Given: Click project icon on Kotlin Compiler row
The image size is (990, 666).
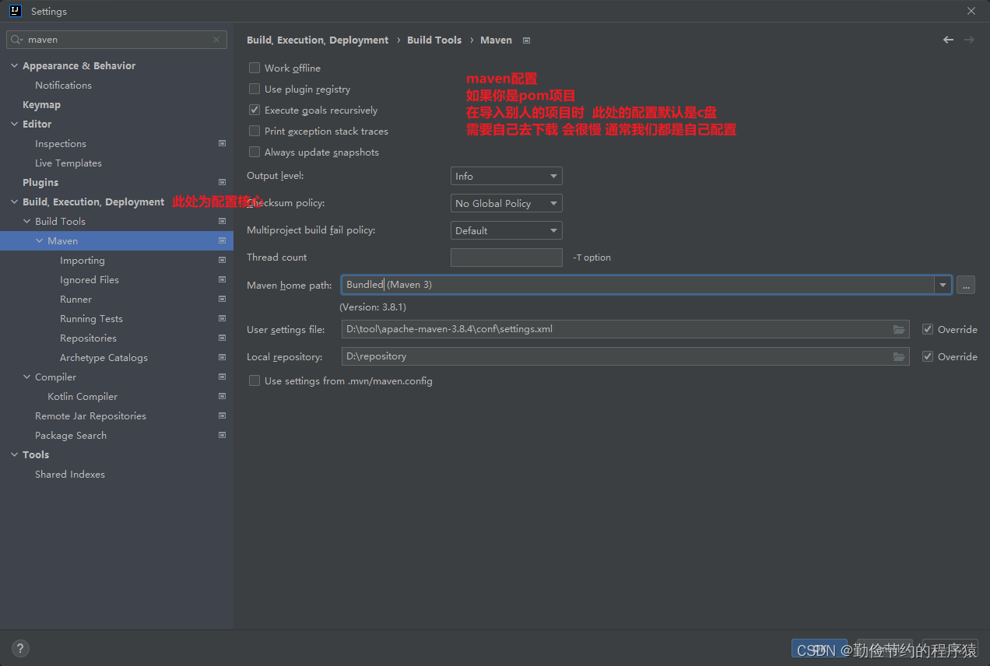Looking at the screenshot, I should pyautogui.click(x=222, y=396).
